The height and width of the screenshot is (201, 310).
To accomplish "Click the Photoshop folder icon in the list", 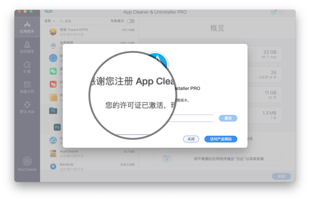I will point(53,111).
